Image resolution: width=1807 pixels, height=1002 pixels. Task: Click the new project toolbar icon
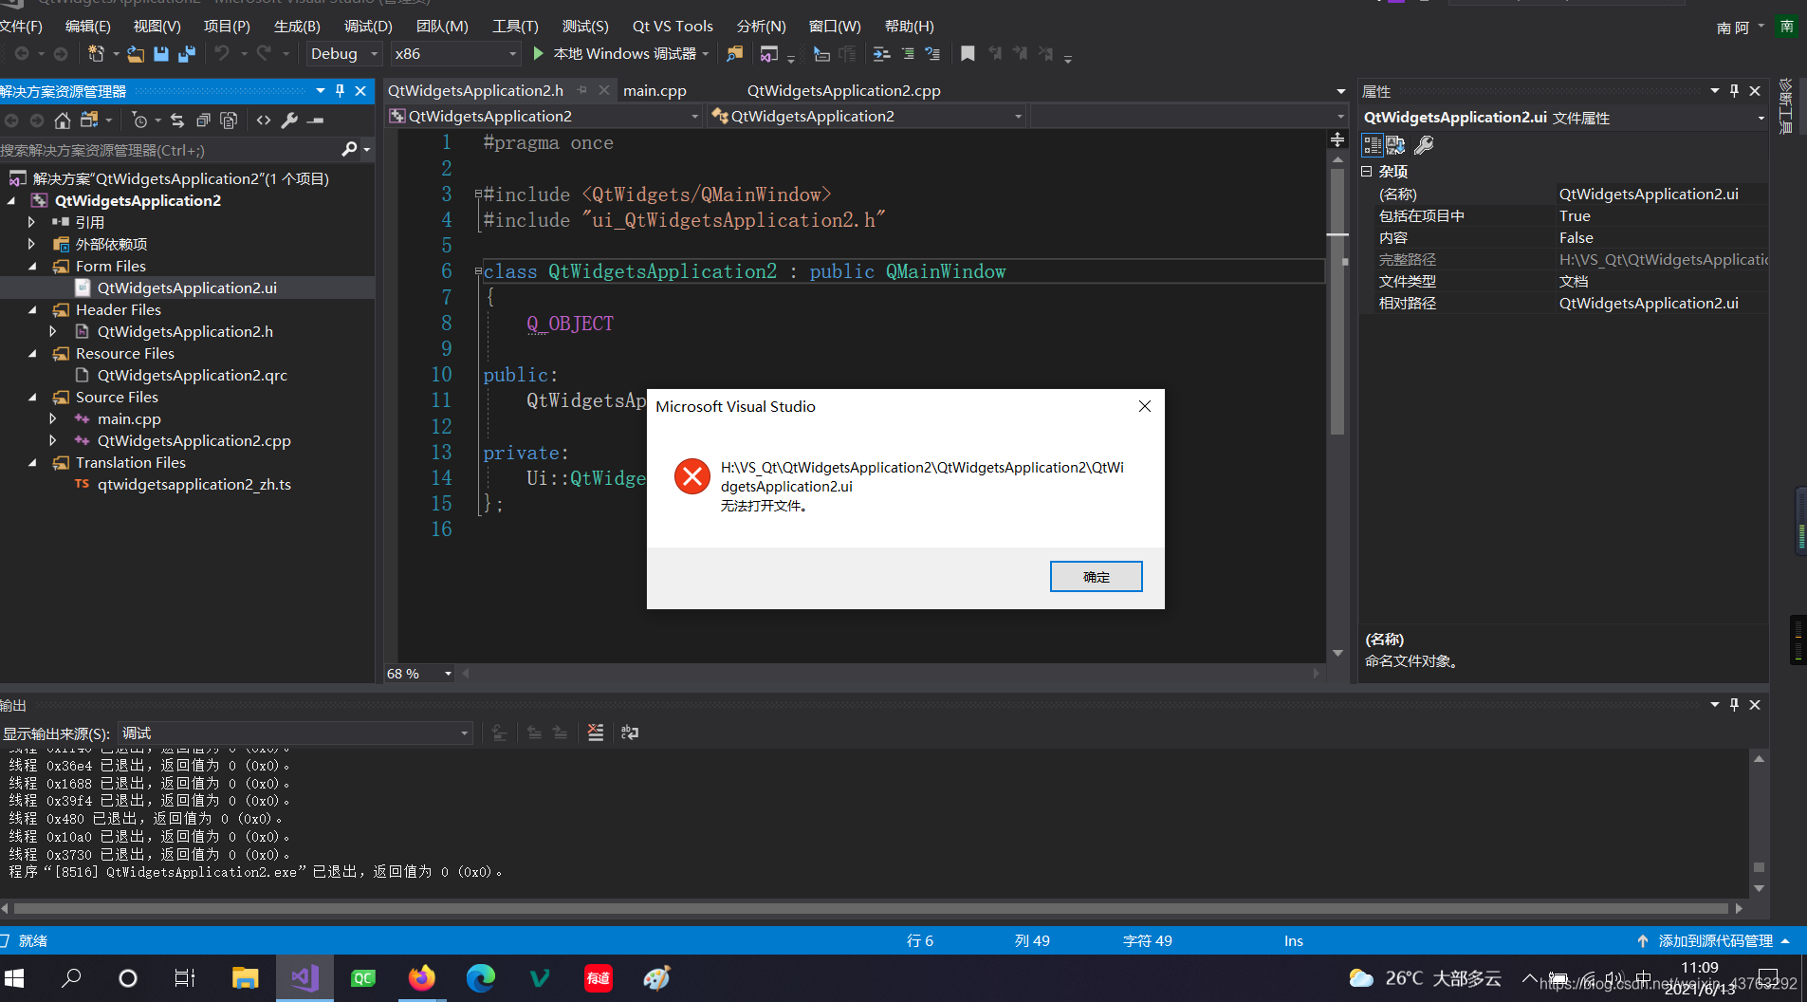click(x=96, y=54)
